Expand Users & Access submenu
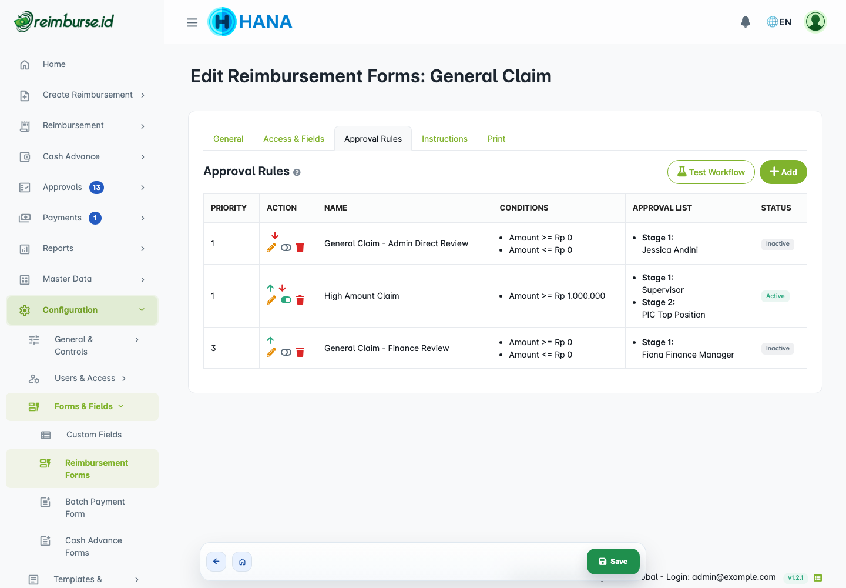 (82, 378)
